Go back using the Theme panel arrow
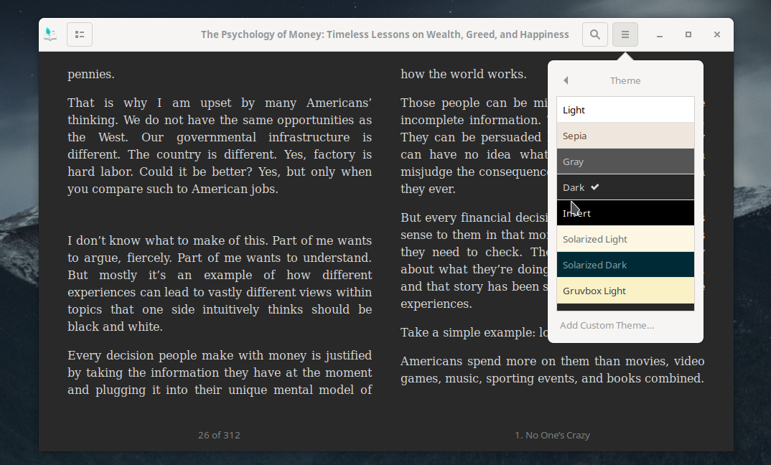The height and width of the screenshot is (465, 771). point(566,80)
